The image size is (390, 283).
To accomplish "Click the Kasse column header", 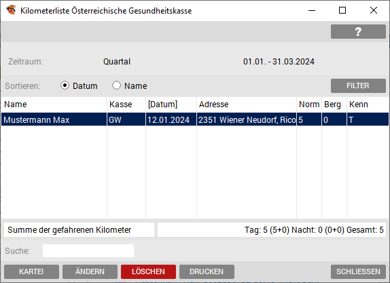I will coord(126,105).
